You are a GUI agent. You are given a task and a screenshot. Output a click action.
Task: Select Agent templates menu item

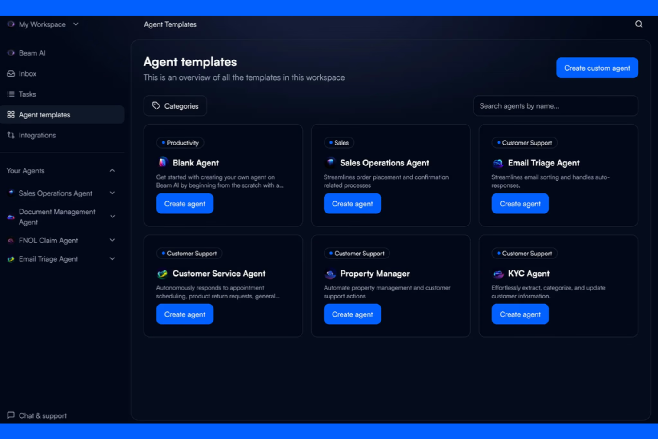pos(63,114)
